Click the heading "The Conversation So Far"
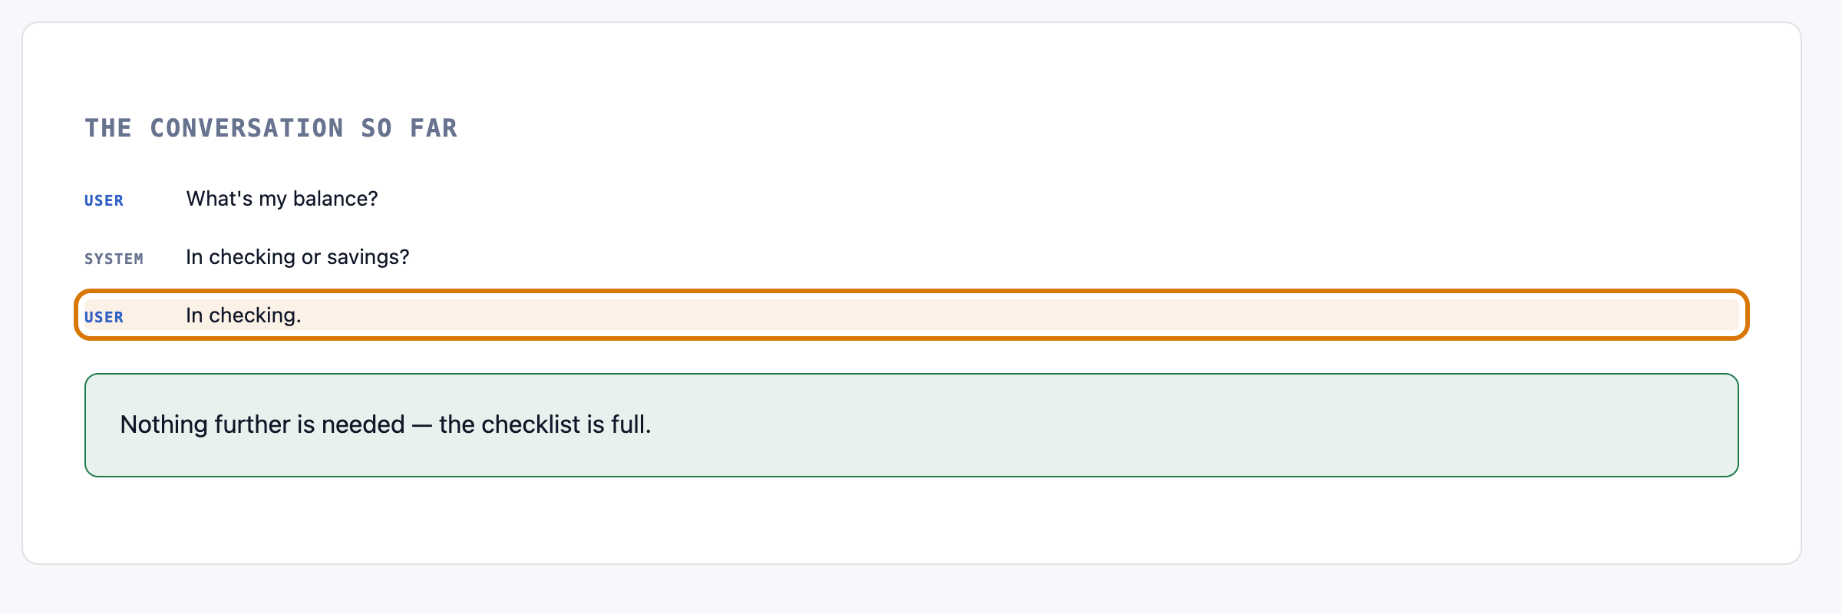The image size is (1842, 614). [x=271, y=128]
